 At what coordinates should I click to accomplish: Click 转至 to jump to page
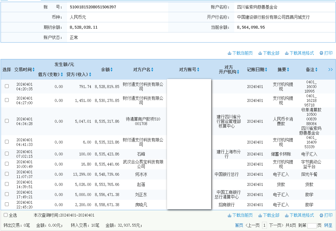328,225
